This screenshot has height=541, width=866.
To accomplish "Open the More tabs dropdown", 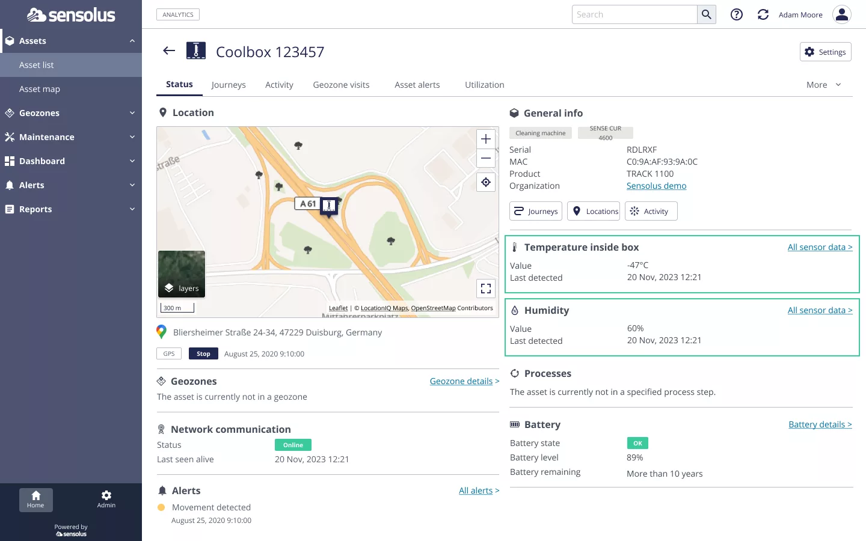I will coord(823,85).
